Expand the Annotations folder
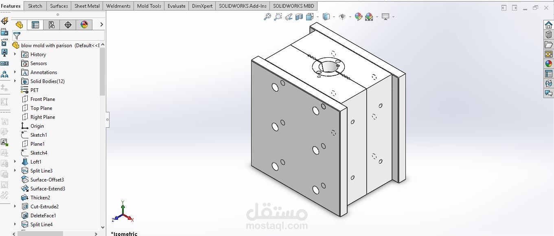Viewport: 554px width, 236px height. (x=15, y=72)
